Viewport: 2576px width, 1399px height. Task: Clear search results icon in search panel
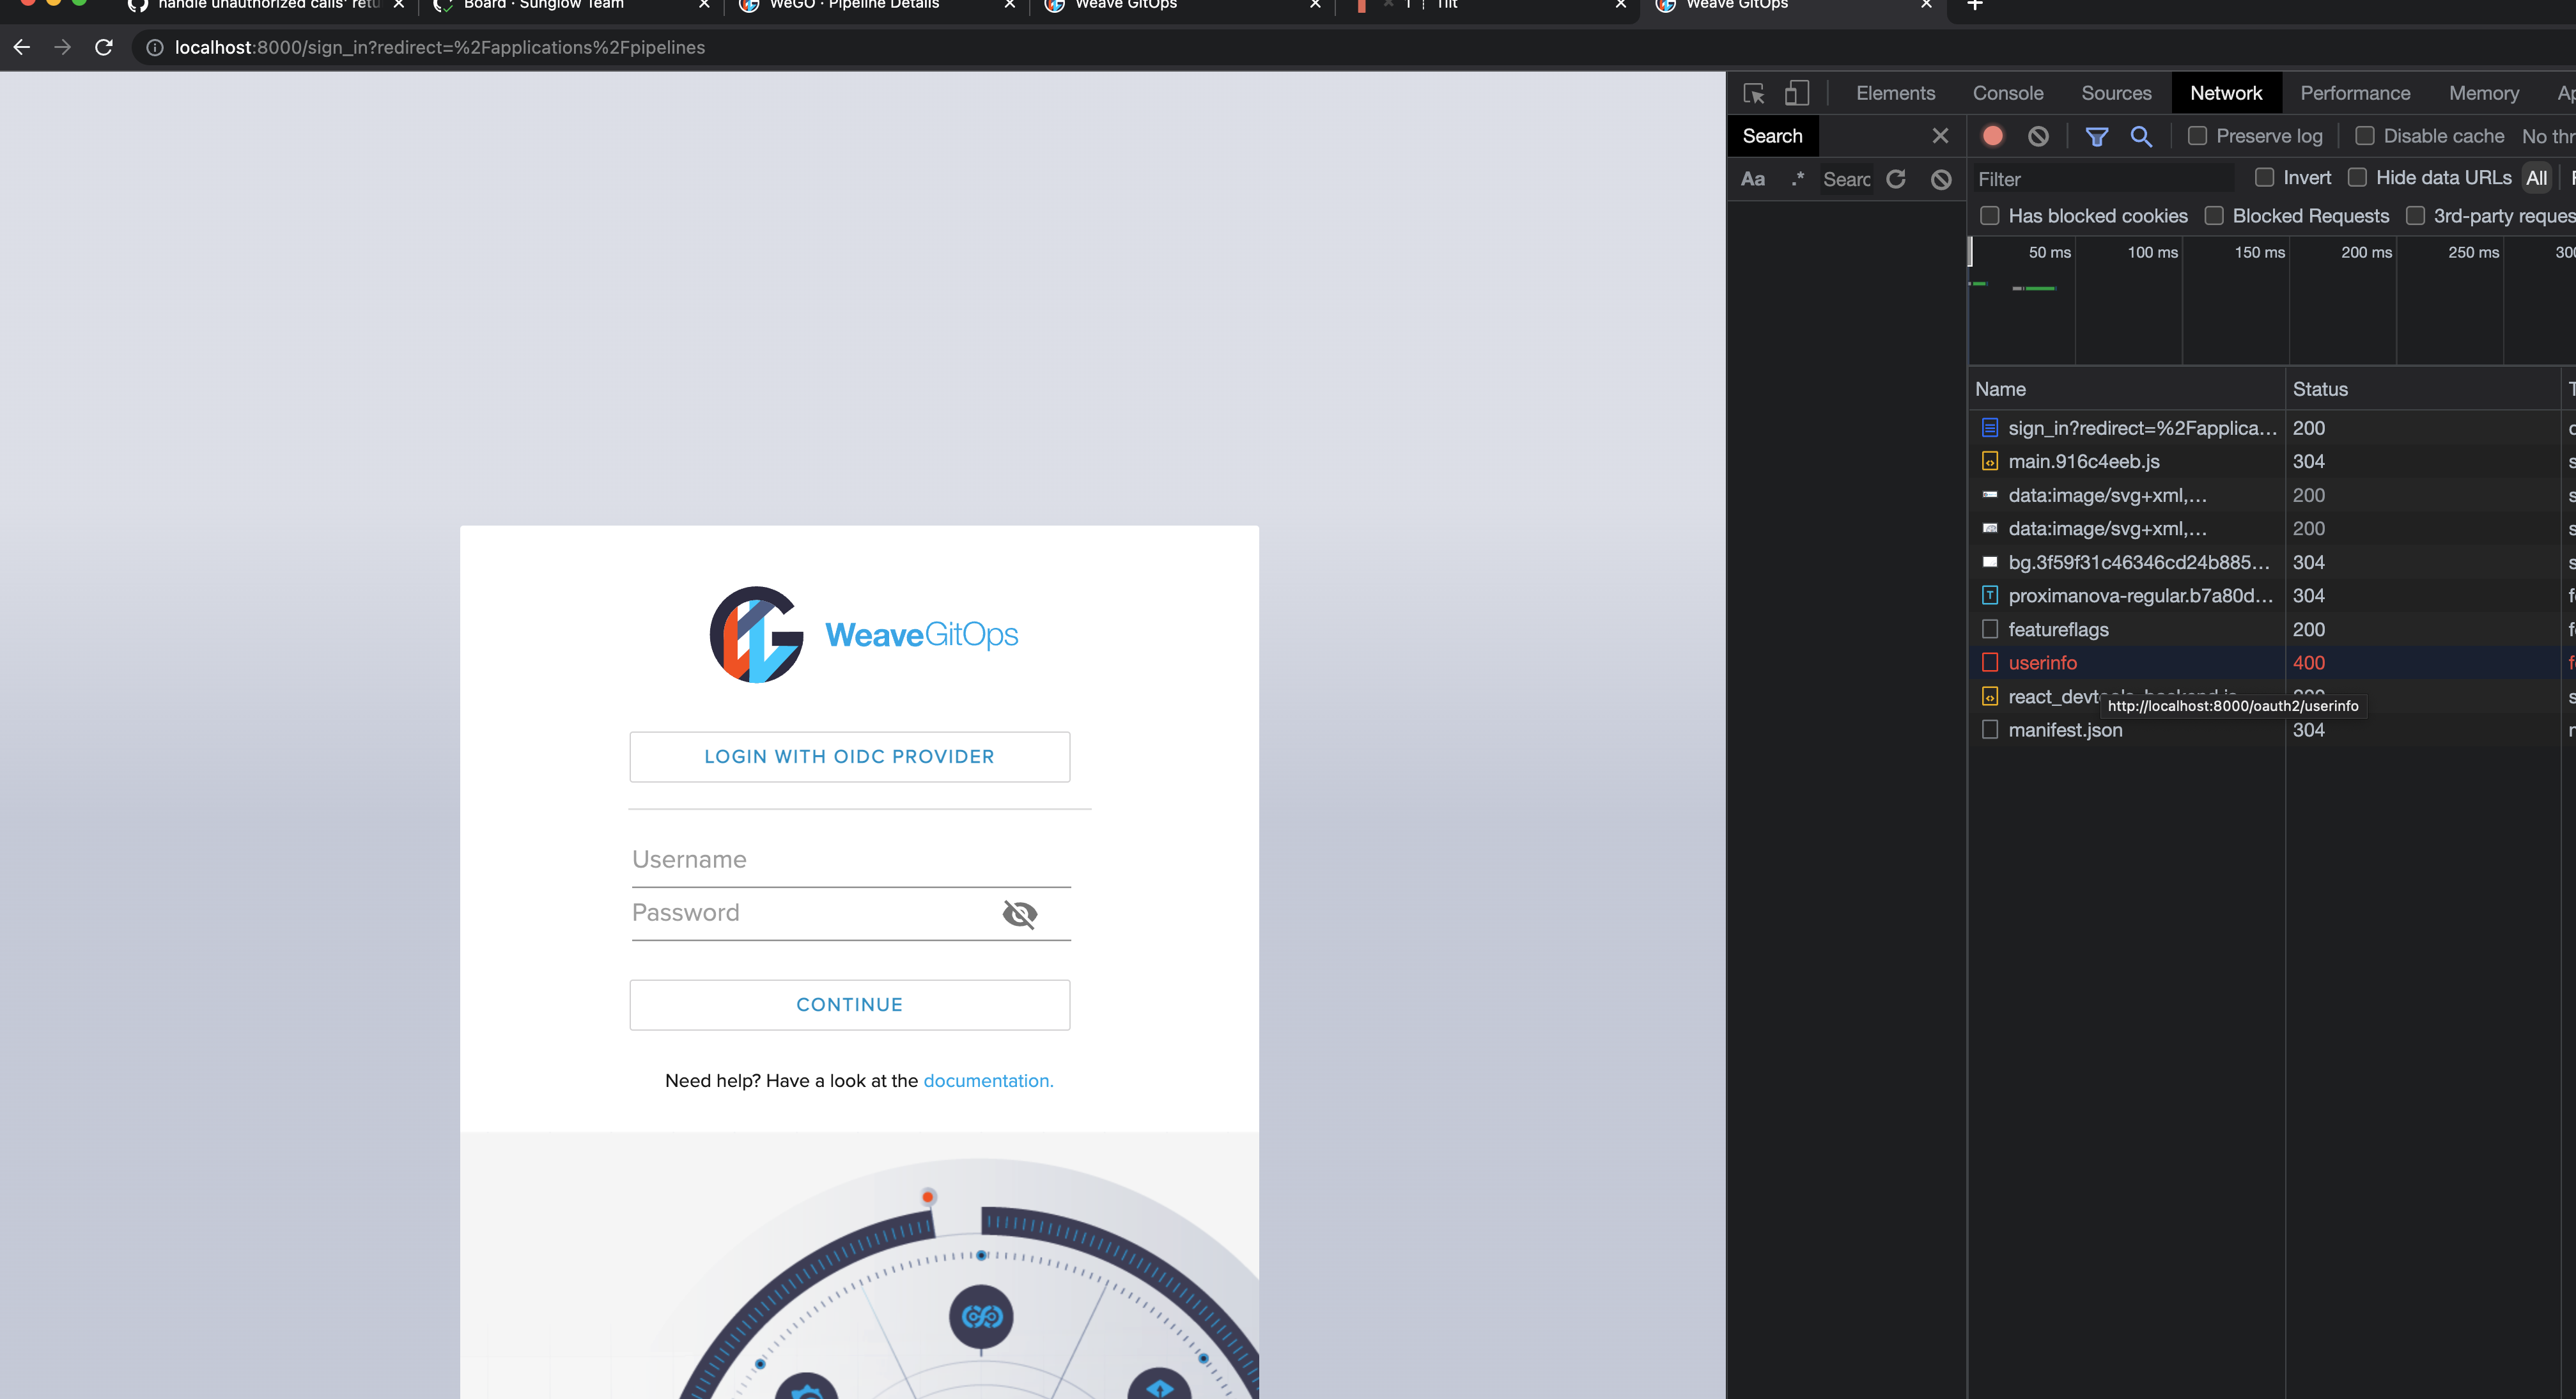pos(1941,179)
